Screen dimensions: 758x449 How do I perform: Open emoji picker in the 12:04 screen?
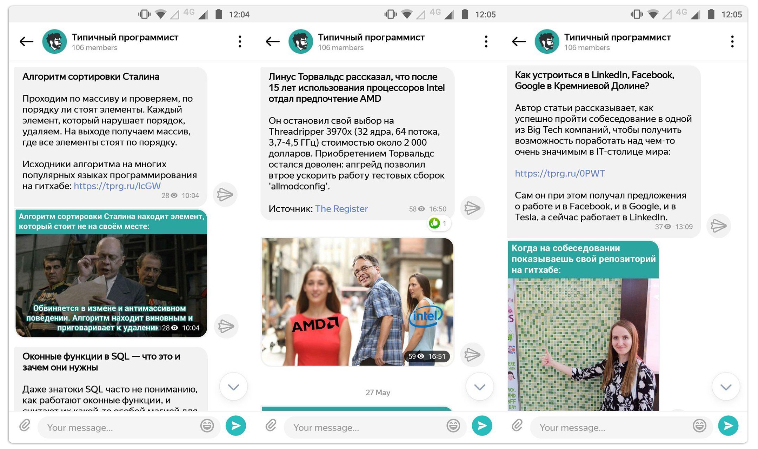click(x=207, y=426)
